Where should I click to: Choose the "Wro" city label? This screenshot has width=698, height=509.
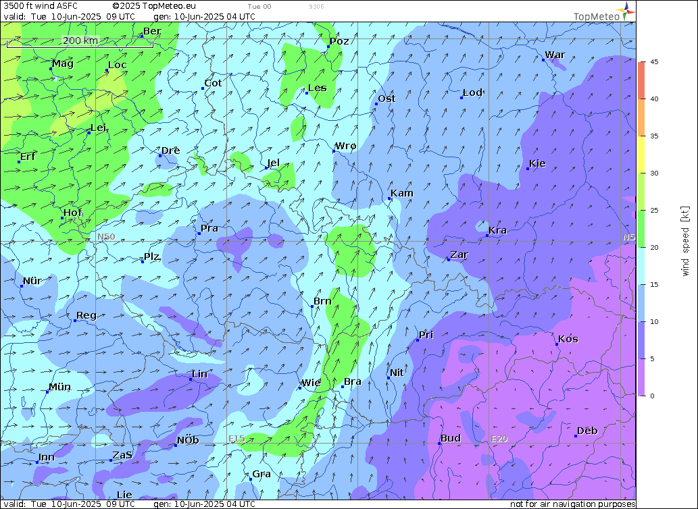coord(345,146)
